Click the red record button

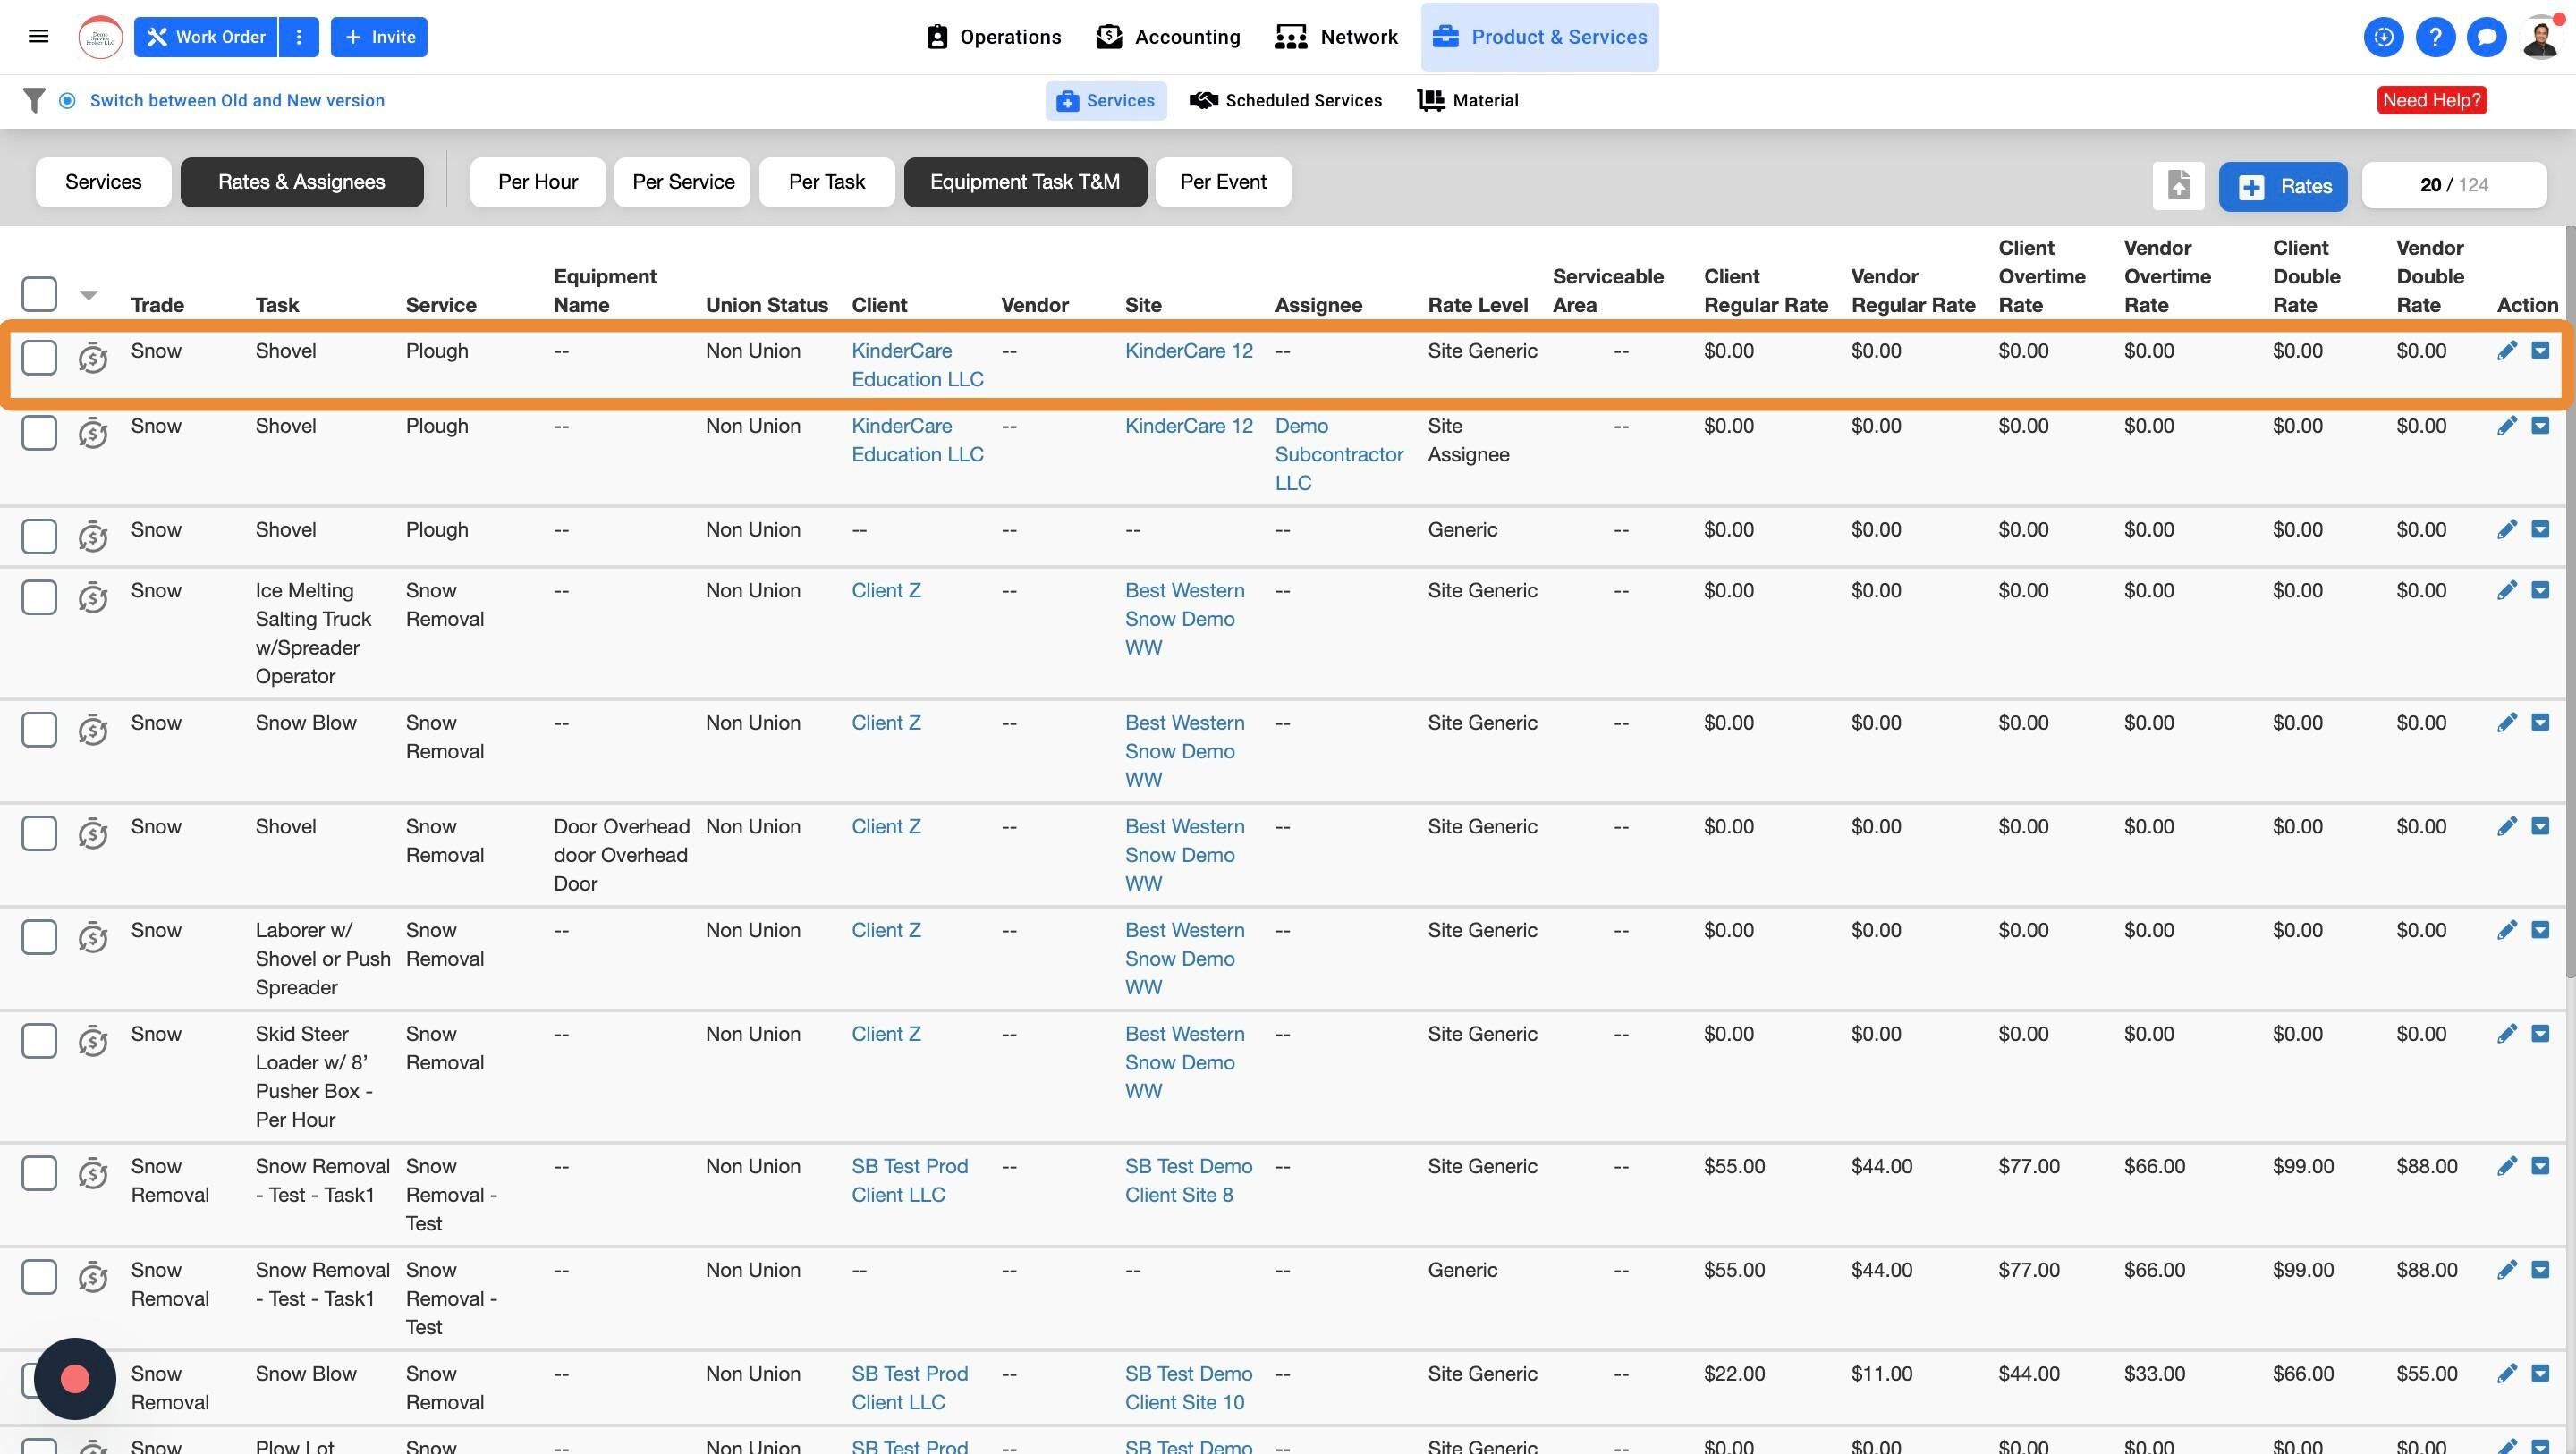coord(75,1378)
